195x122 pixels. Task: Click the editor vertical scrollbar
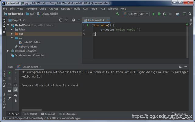tap(187, 42)
